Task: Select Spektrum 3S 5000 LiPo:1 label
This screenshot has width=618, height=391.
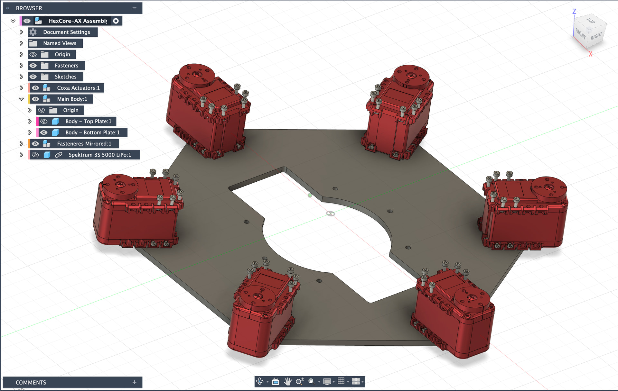Action: tap(100, 155)
